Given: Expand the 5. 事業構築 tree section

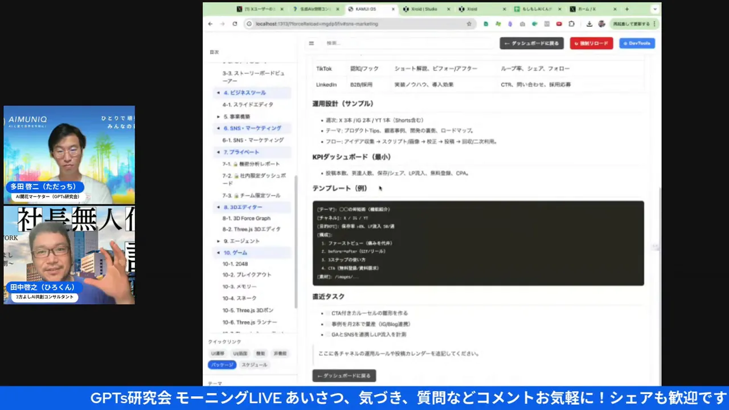Looking at the screenshot, I should (x=218, y=117).
